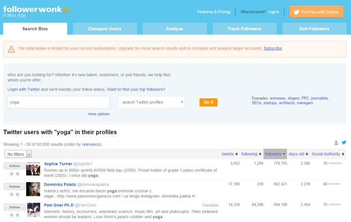Click the search box containing yoga
This screenshot has height=222, width=351.
coord(58,102)
